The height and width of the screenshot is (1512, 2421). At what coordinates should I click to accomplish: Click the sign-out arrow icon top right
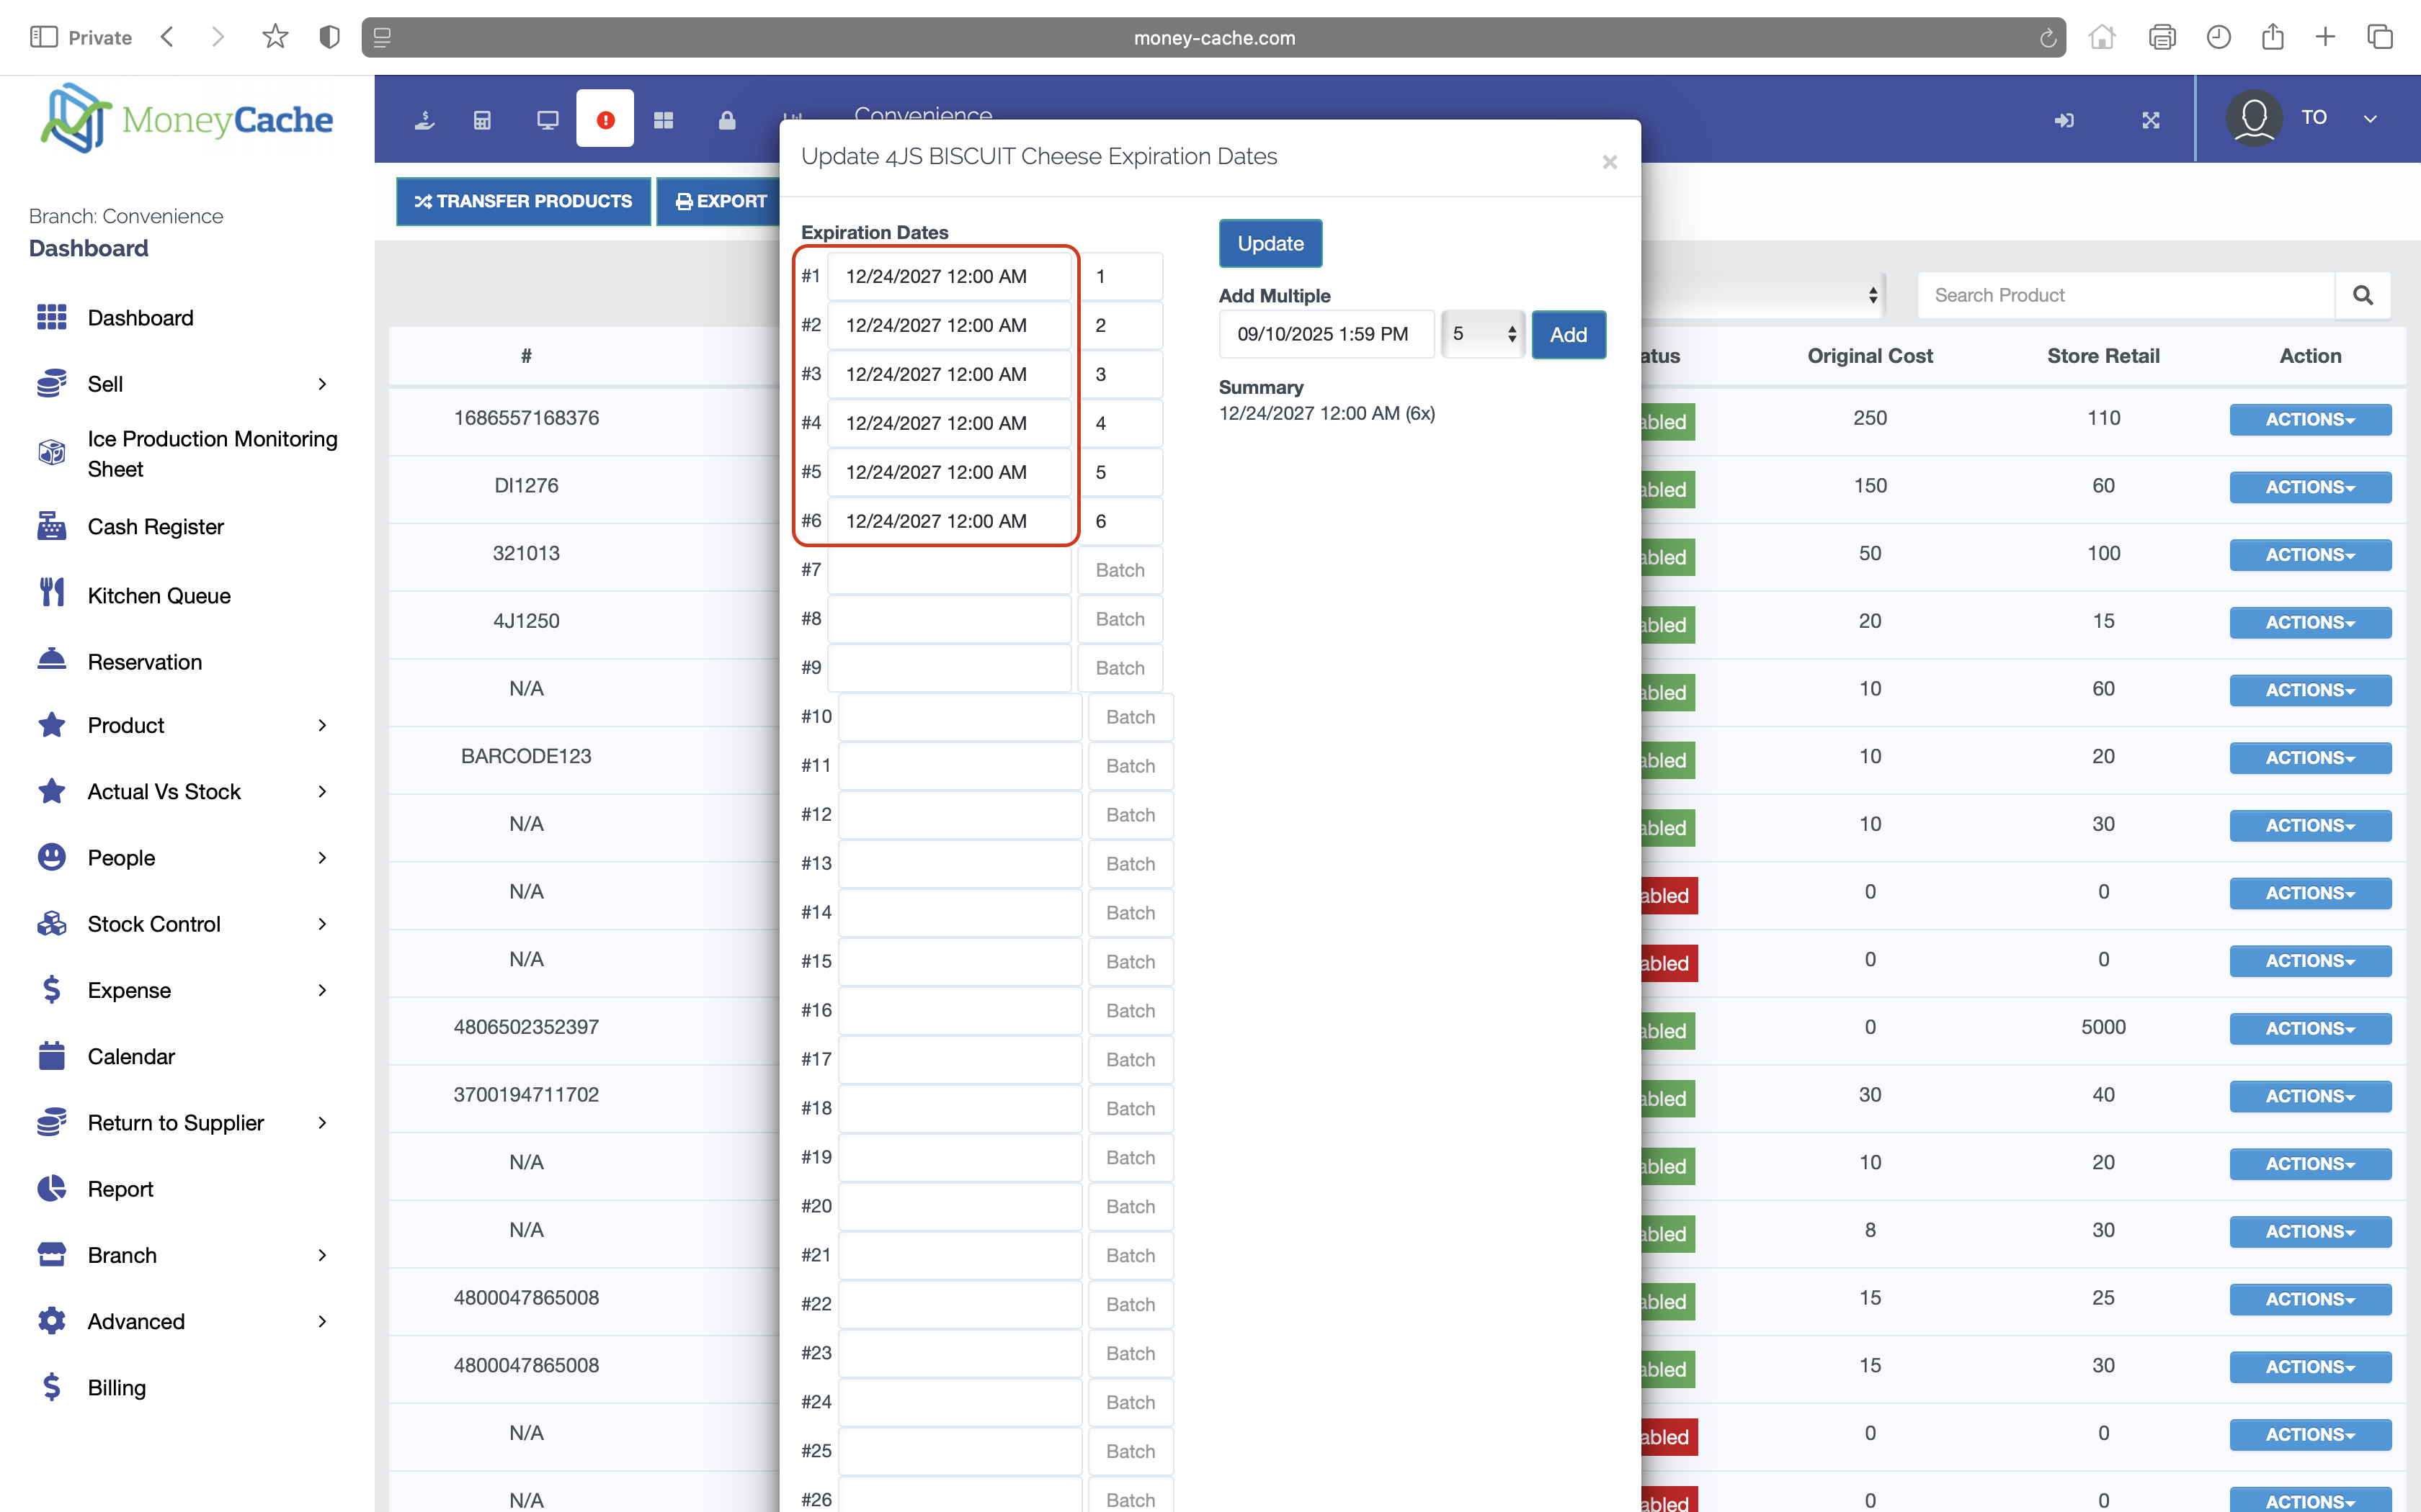(2064, 119)
